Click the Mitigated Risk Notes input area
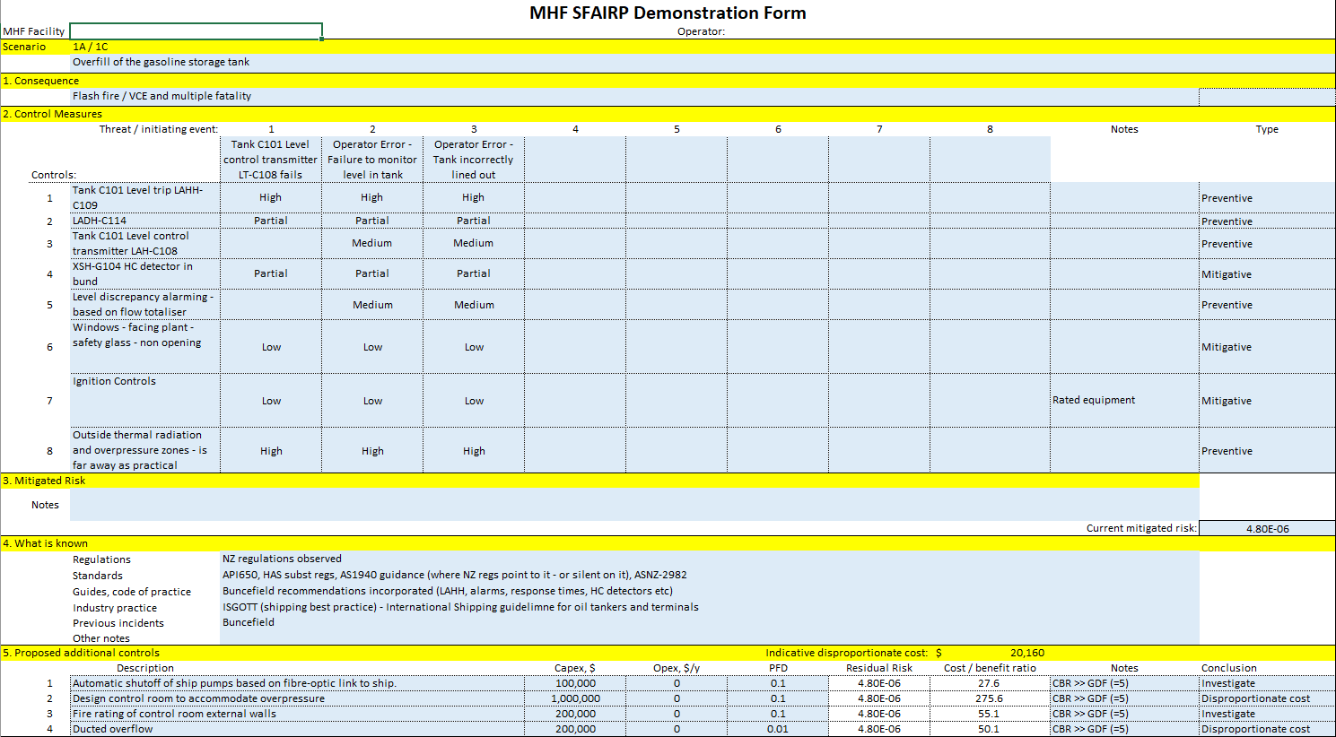This screenshot has width=1336, height=737. coord(634,504)
